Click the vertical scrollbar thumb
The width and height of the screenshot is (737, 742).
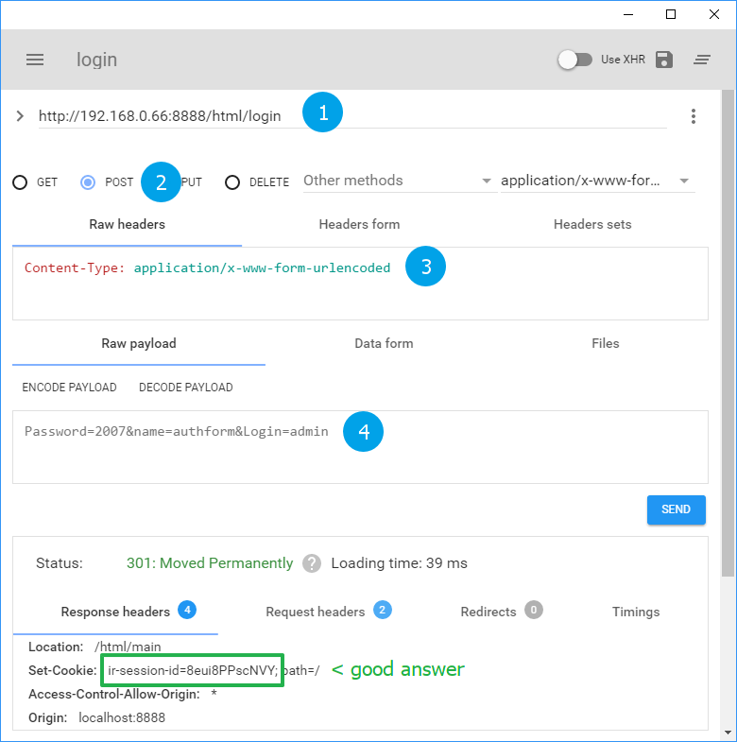tap(728, 333)
